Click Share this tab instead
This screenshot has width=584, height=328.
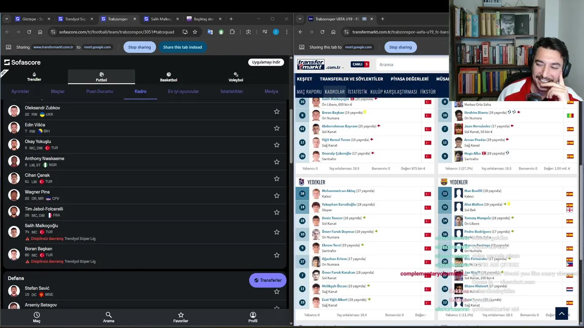[x=182, y=47]
